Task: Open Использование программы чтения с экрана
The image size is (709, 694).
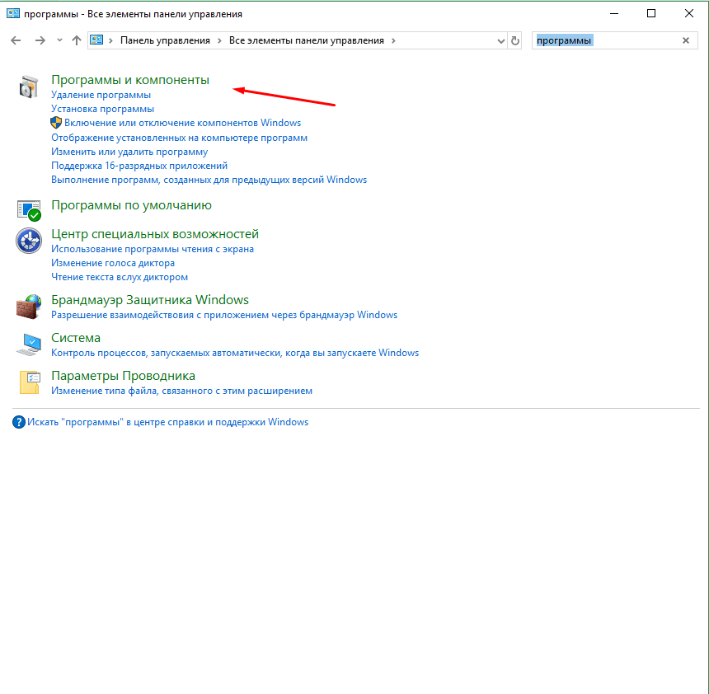Action: (153, 249)
